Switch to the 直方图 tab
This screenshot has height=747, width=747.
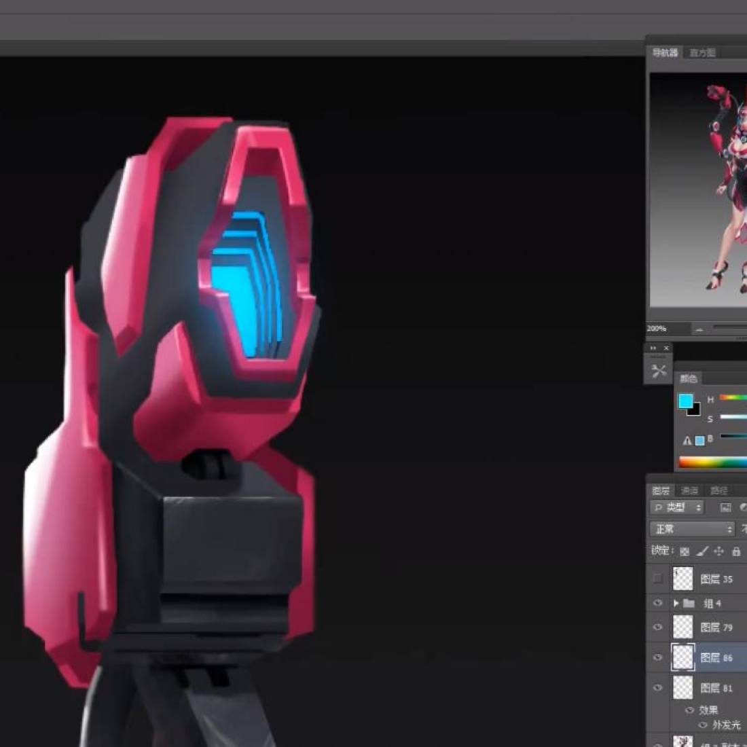point(703,53)
